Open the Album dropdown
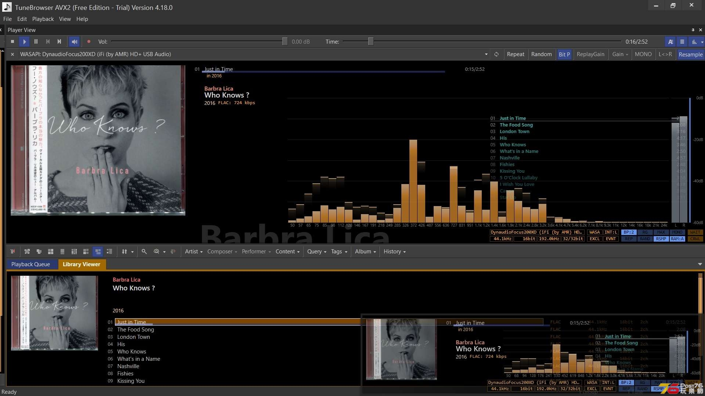The image size is (705, 396). (x=365, y=252)
